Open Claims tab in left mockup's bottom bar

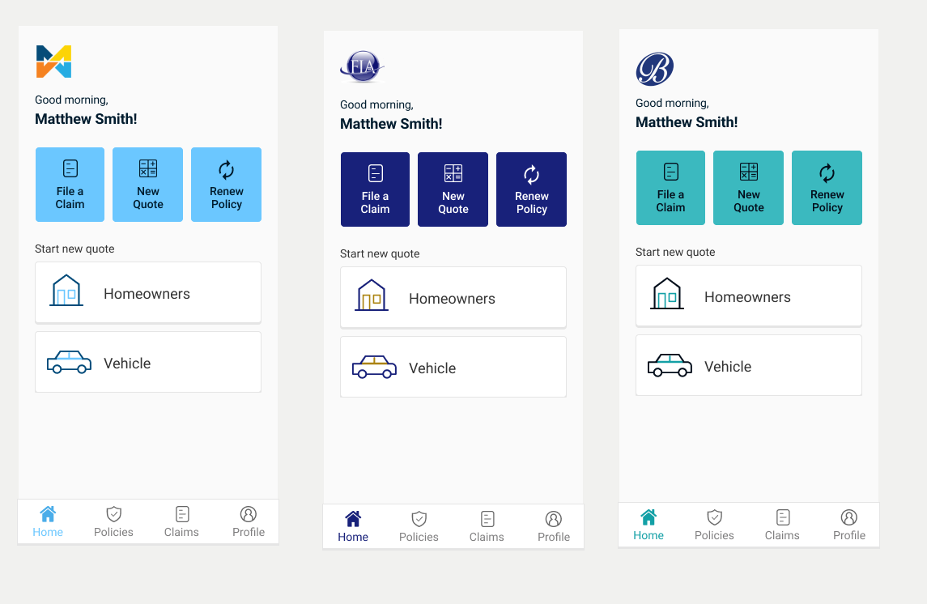click(181, 522)
